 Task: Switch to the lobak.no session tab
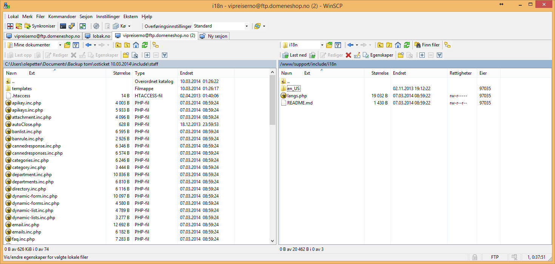click(x=97, y=36)
